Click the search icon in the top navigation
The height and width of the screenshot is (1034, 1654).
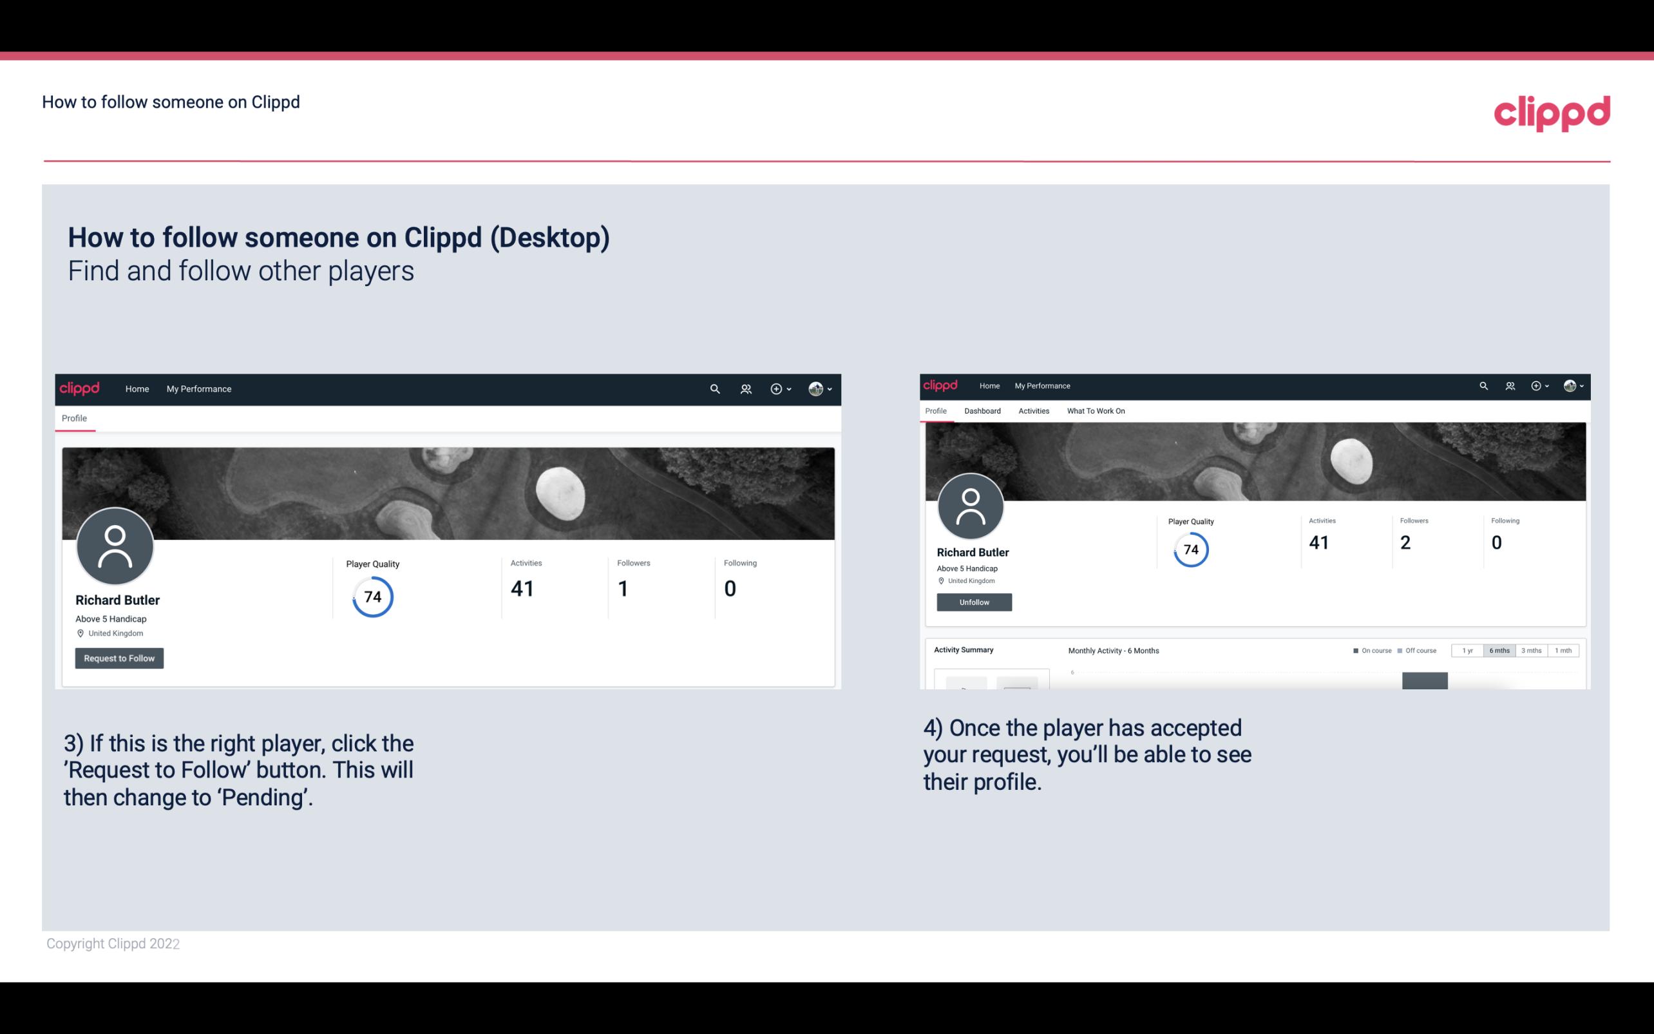click(x=714, y=390)
